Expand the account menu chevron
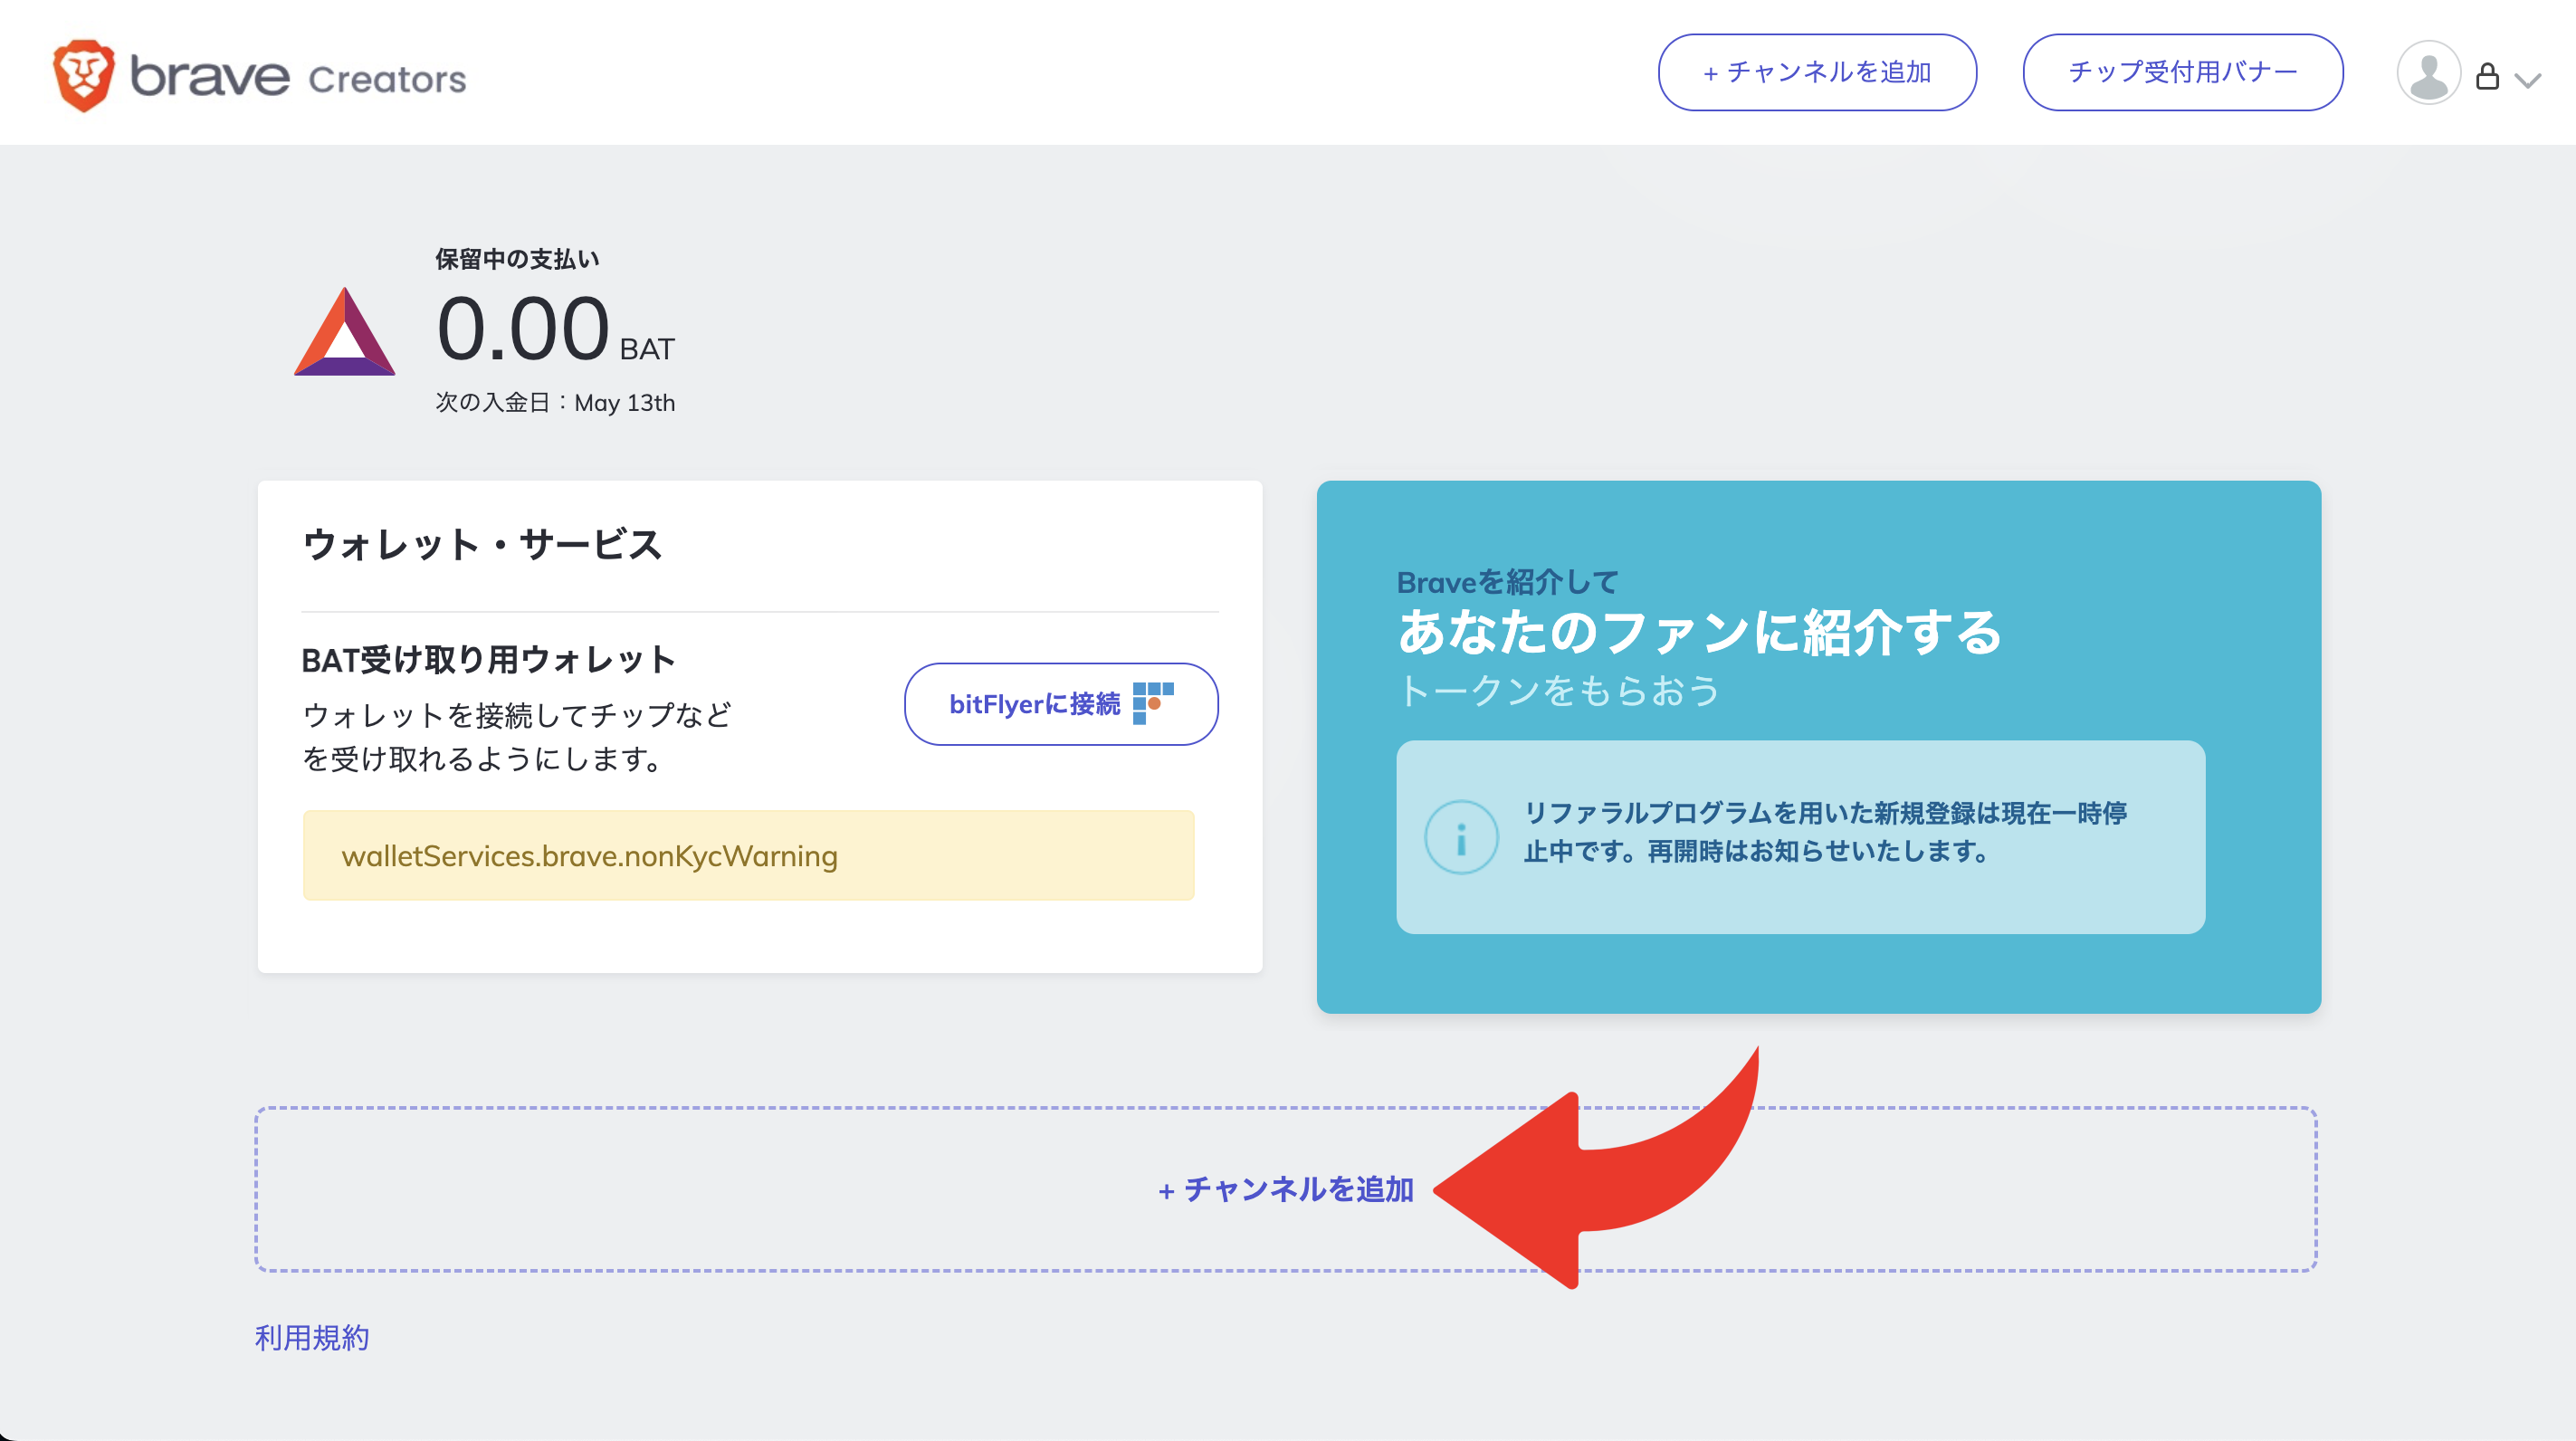 [2527, 80]
